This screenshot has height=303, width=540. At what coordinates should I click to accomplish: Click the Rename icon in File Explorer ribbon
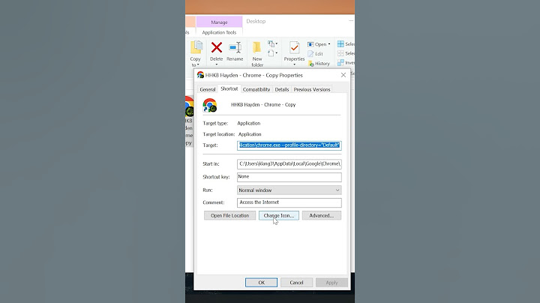pos(235,47)
